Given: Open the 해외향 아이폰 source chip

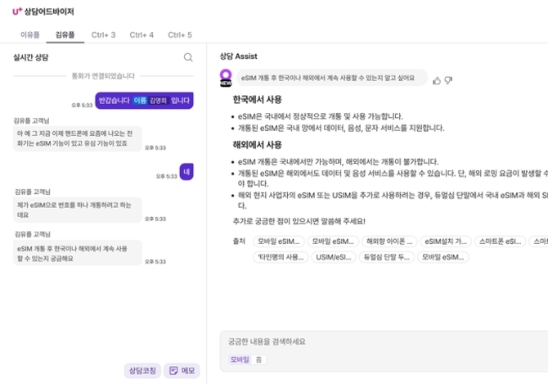Looking at the screenshot, I should (x=389, y=242).
